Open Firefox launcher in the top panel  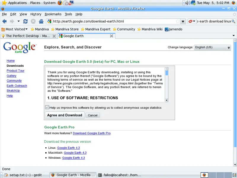pos(60,3)
